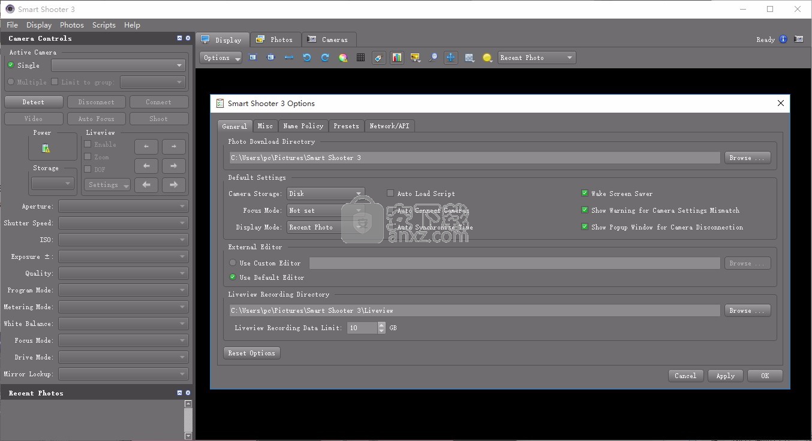
Task: Enable the Auto Load Script checkbox
Action: click(x=390, y=194)
